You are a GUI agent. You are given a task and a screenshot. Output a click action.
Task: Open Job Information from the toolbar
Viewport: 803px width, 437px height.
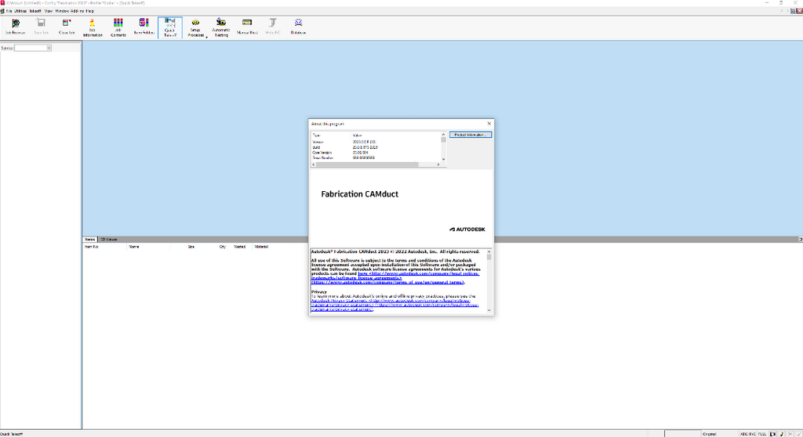click(93, 27)
